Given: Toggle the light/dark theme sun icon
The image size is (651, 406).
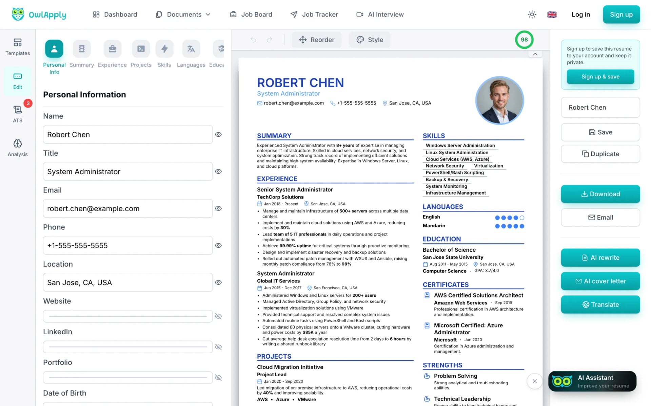Looking at the screenshot, I should pyautogui.click(x=532, y=15).
